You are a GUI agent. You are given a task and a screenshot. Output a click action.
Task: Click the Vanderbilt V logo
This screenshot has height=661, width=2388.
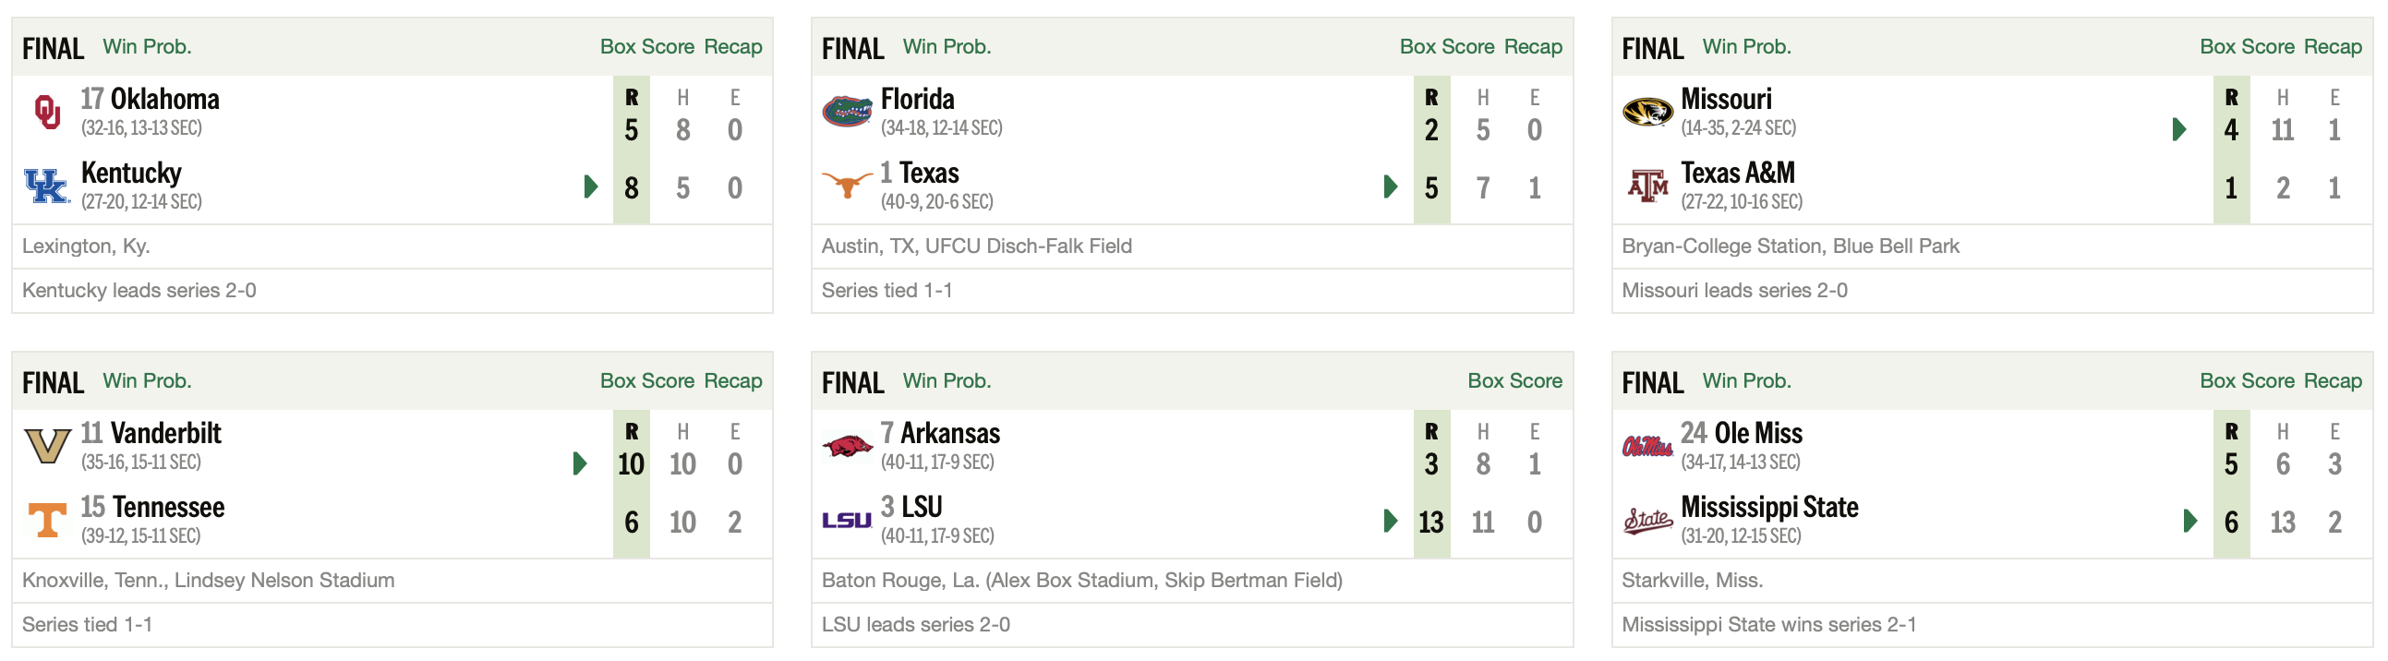pyautogui.click(x=47, y=446)
